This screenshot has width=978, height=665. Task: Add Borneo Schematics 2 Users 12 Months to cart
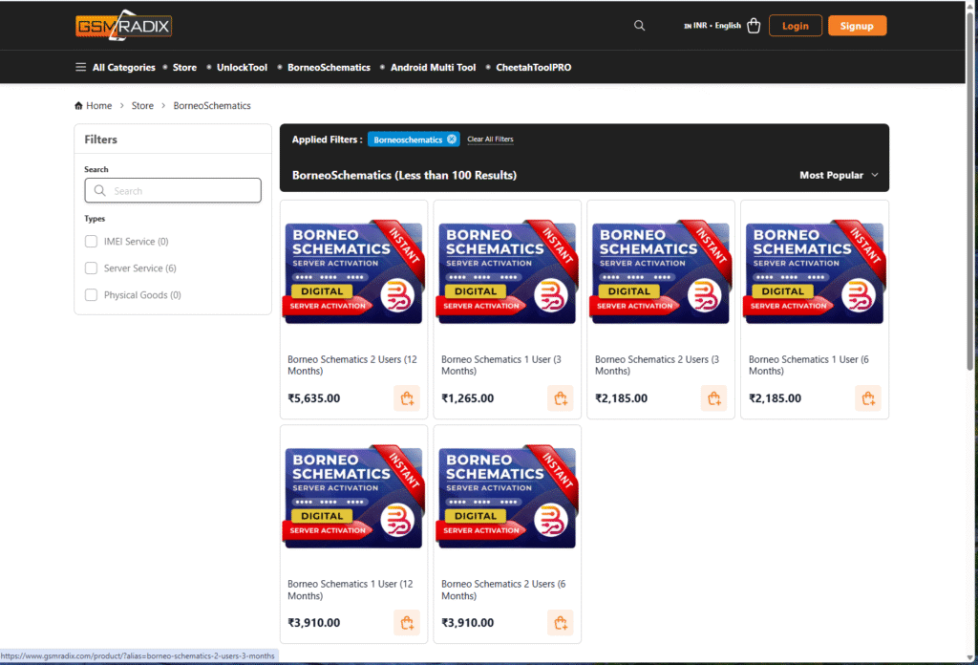click(407, 398)
